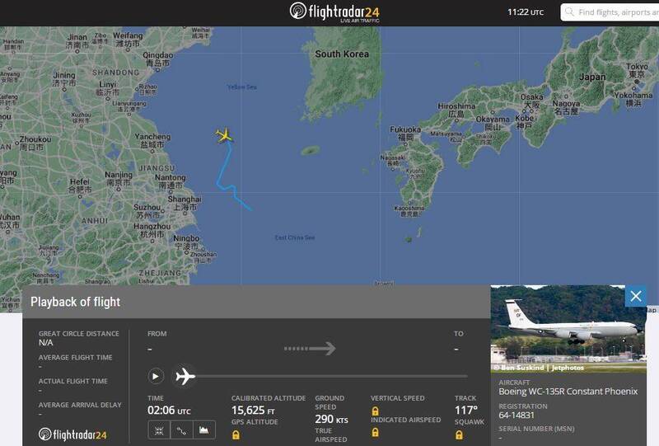Open the altitude and speed graph icon

pos(204,430)
